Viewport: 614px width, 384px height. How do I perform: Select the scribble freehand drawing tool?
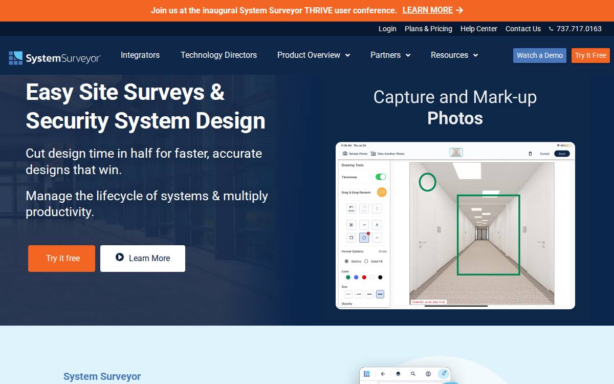tap(351, 225)
